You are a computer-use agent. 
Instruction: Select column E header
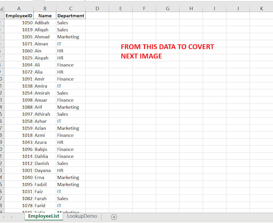point(120,8)
